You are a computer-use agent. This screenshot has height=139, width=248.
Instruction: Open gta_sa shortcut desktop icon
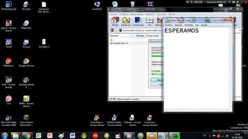point(9,26)
